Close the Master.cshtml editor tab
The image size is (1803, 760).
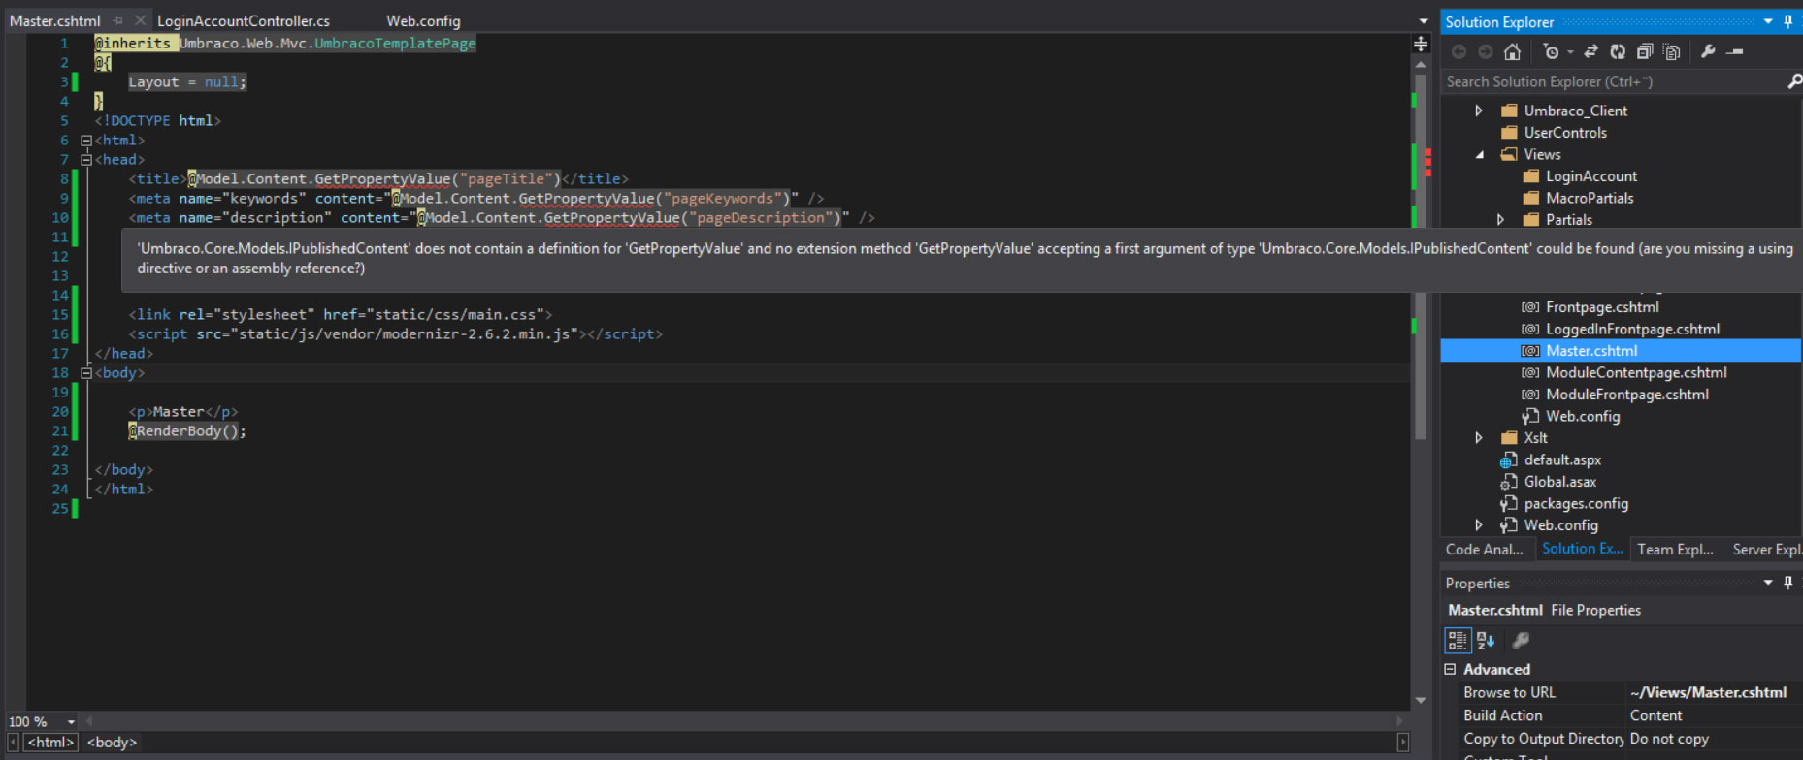pos(140,20)
